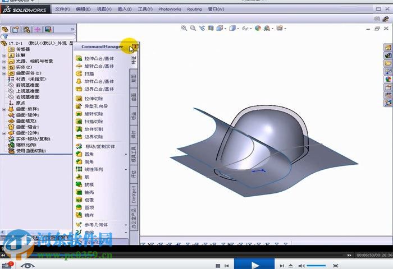Open the 参考几何体 reference geometry tool
Screen dimensions: 393x269
92,225
